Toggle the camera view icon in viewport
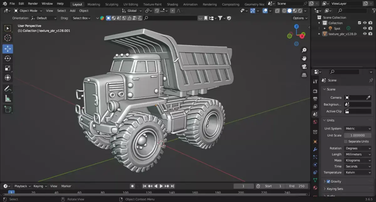 coord(304,67)
